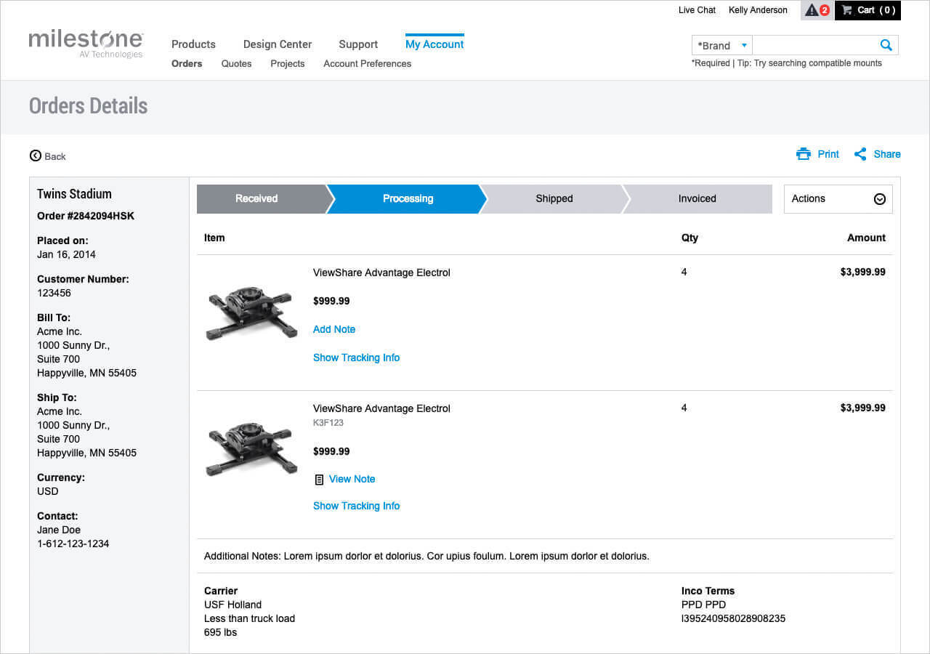The height and width of the screenshot is (654, 930).
Task: Click the Order #2842094HSK text
Action: pos(86,216)
